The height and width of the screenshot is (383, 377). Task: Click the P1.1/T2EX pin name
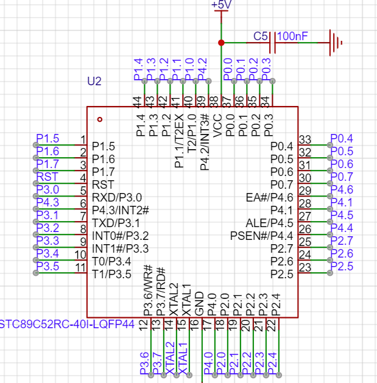tap(178, 141)
